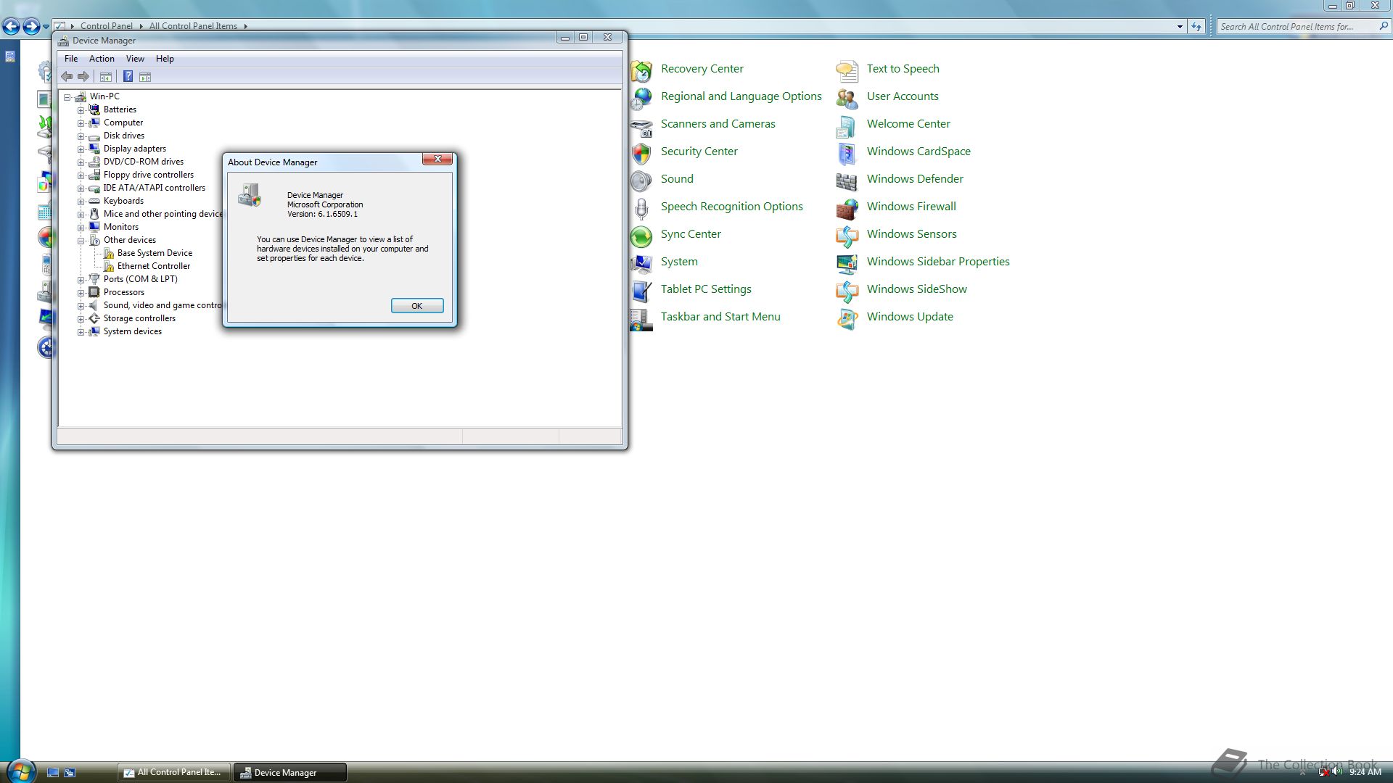Click the Control Panel breadcrumb

106,26
